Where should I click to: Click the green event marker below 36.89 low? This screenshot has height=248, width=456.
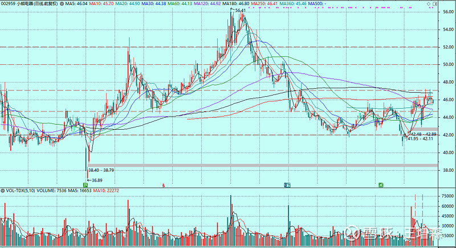click(x=85, y=185)
